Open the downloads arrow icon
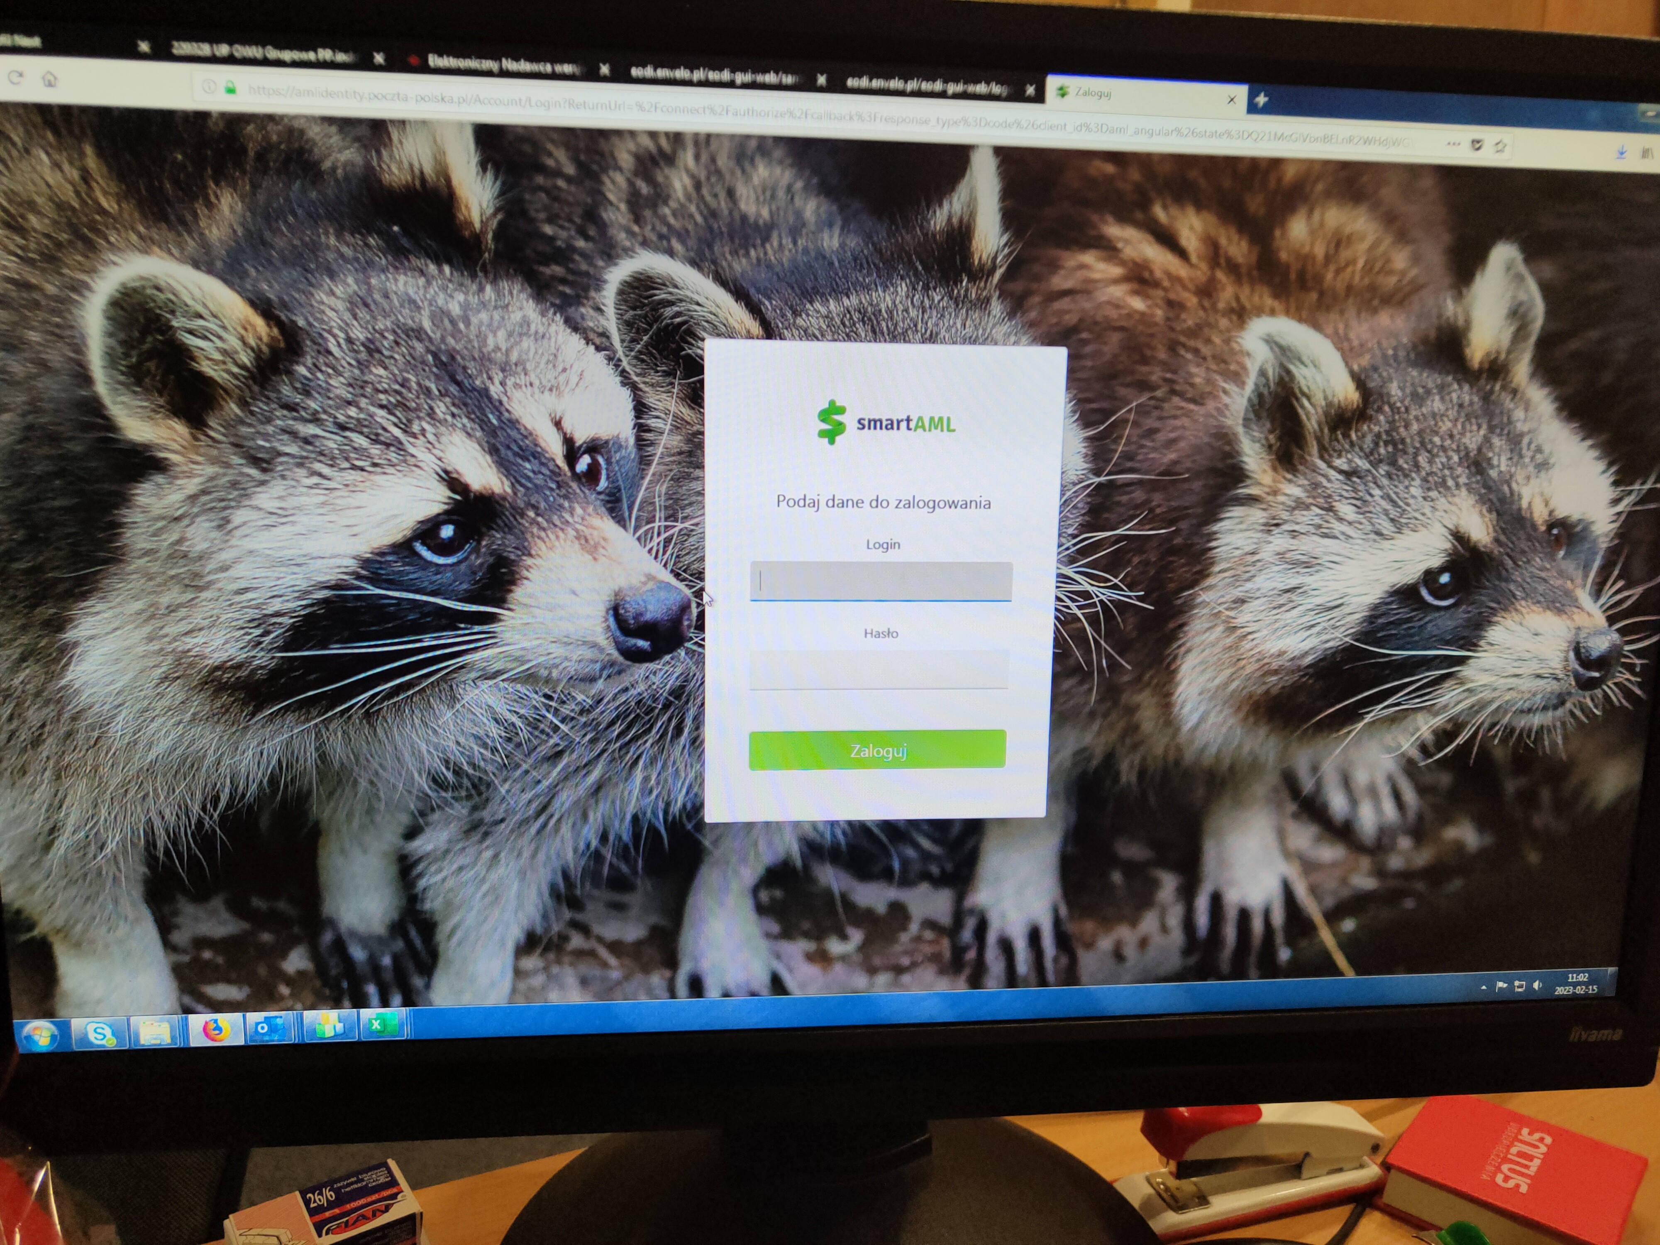 pyautogui.click(x=1621, y=152)
